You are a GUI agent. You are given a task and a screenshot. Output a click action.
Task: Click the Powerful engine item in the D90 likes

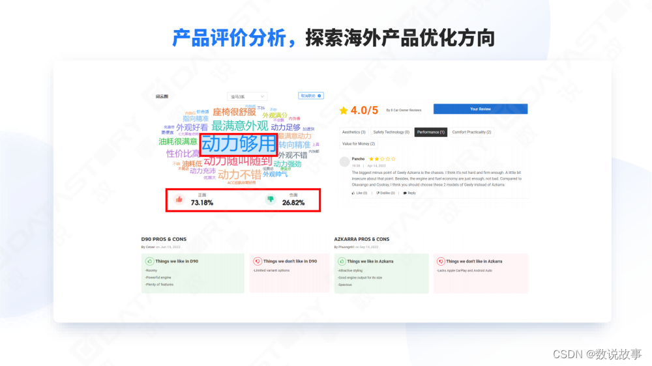point(158,277)
